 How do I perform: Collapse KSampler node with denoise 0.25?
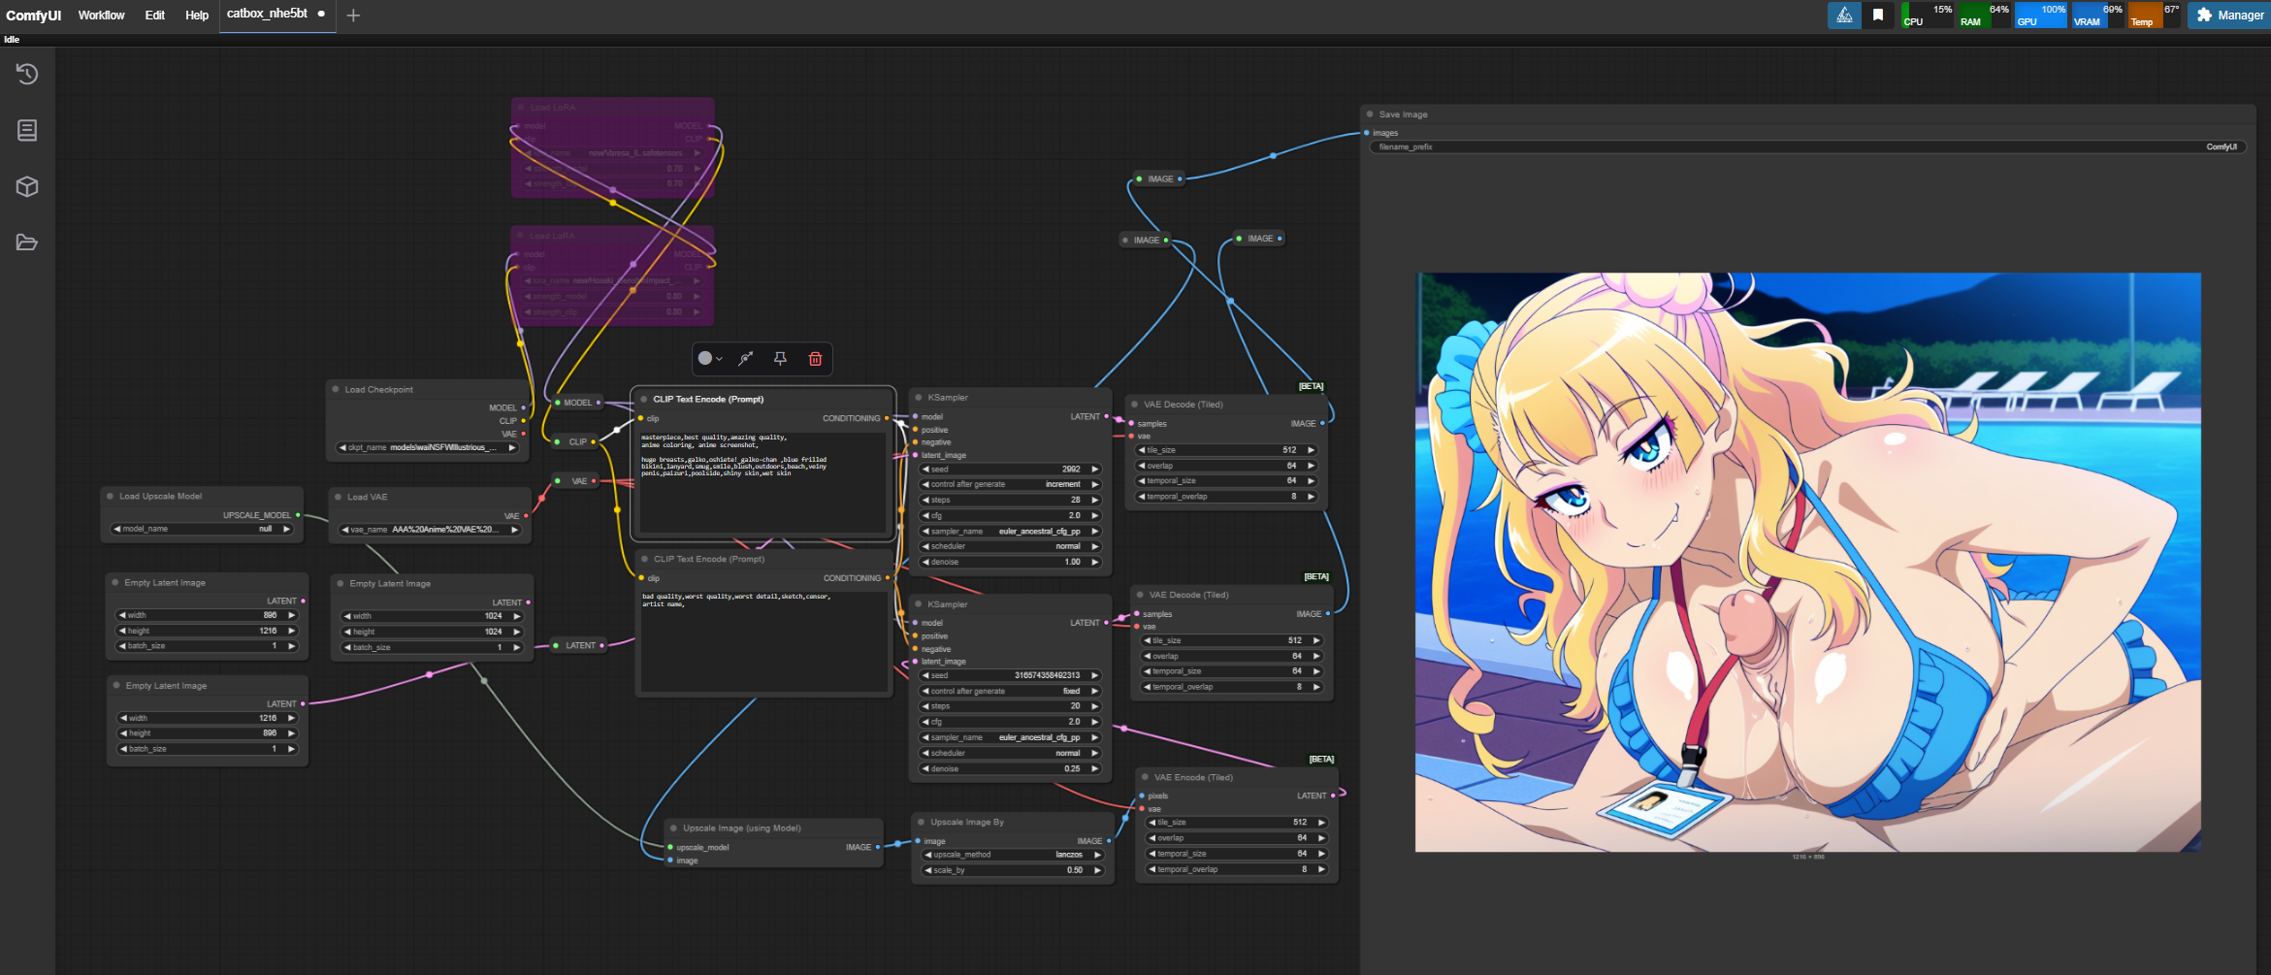coord(919,603)
